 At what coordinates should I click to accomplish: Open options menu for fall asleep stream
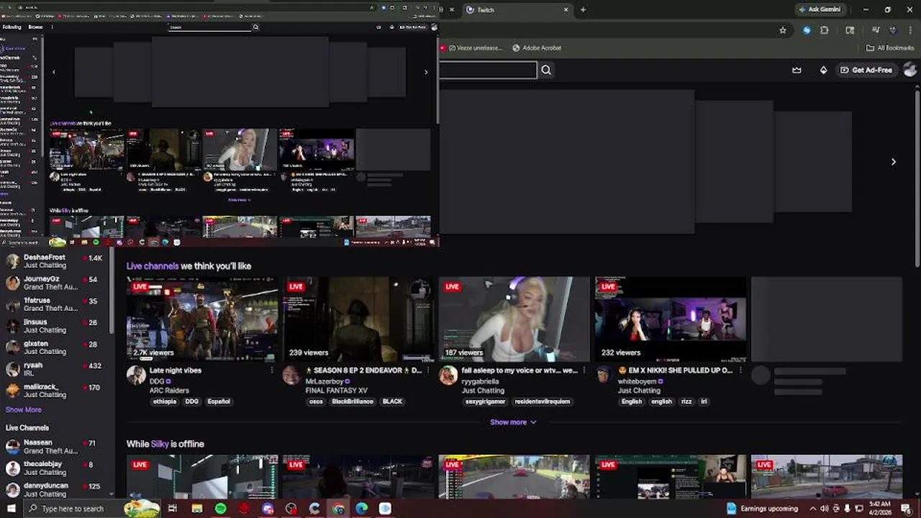pos(584,371)
